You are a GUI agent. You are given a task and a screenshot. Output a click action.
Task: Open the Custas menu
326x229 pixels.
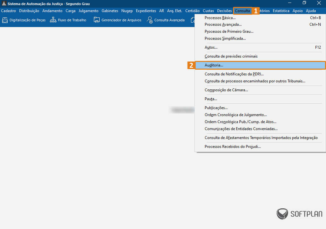point(208,11)
